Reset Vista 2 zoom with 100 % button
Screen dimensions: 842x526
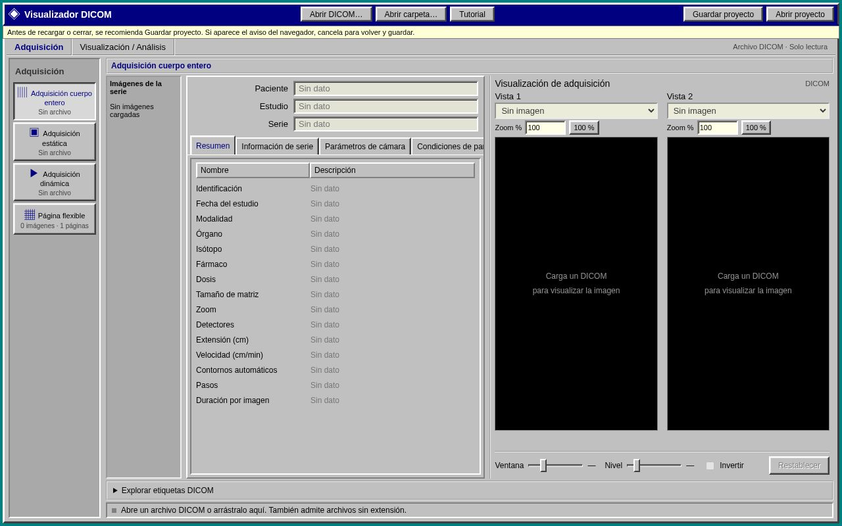(756, 128)
